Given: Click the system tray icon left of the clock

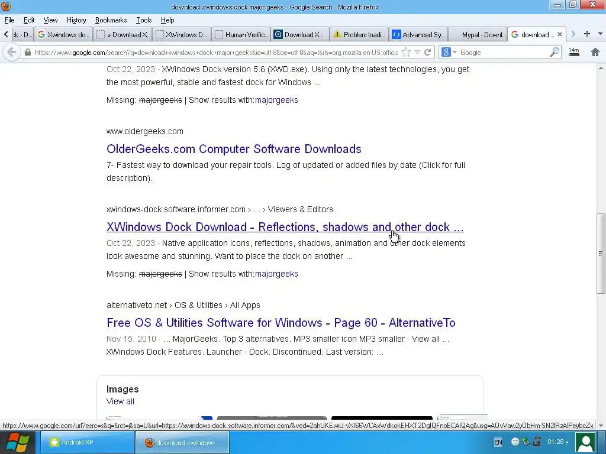Looking at the screenshot, I should pos(537,442).
